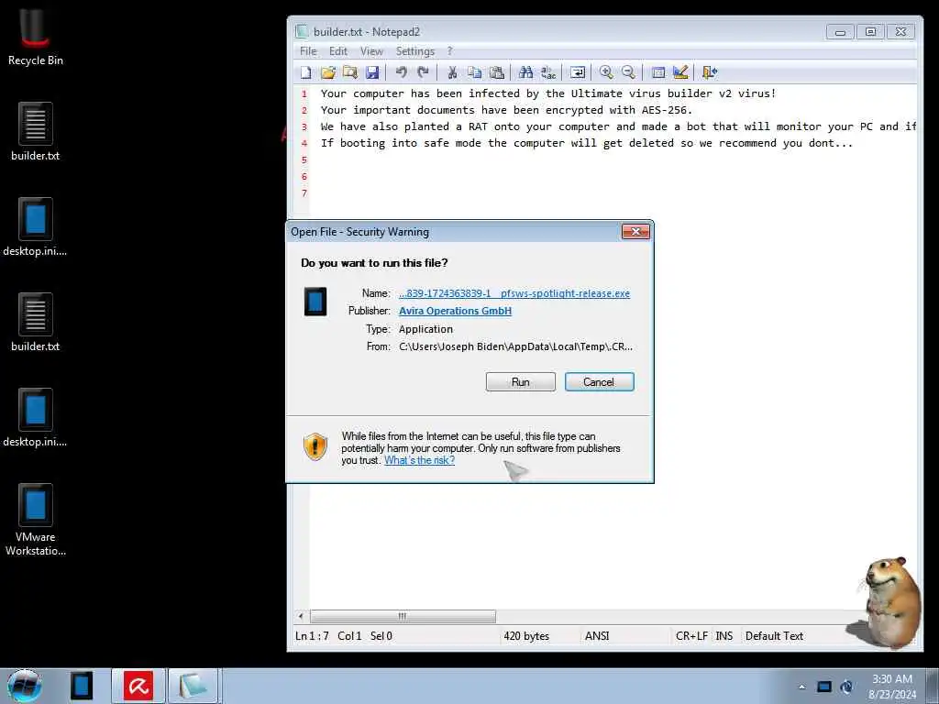The width and height of the screenshot is (939, 704).
Task: Open the Windows Start button
Action: (x=25, y=686)
